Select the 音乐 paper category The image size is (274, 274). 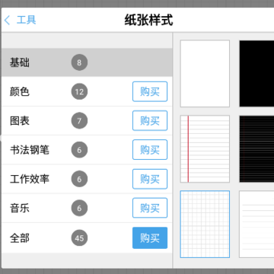87,208
